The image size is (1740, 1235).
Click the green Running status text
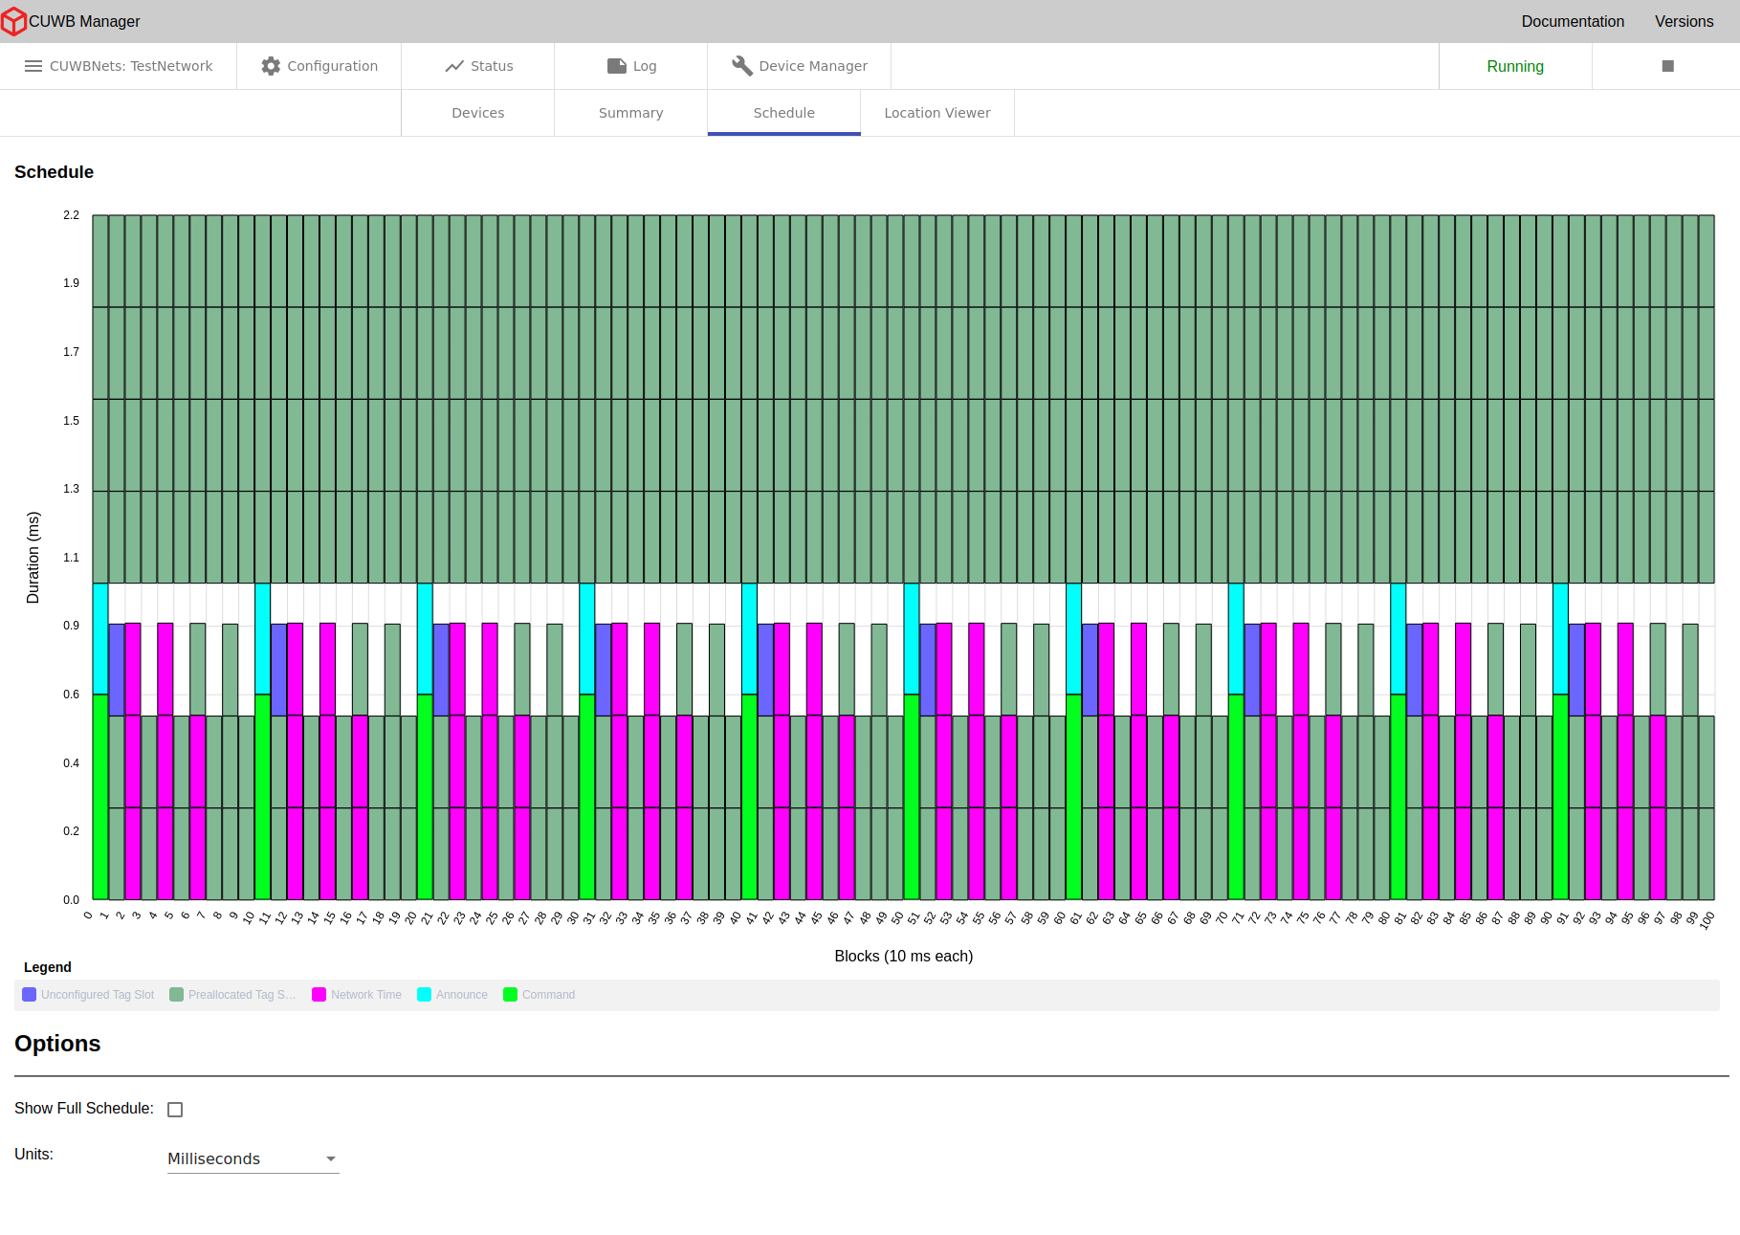(x=1514, y=66)
